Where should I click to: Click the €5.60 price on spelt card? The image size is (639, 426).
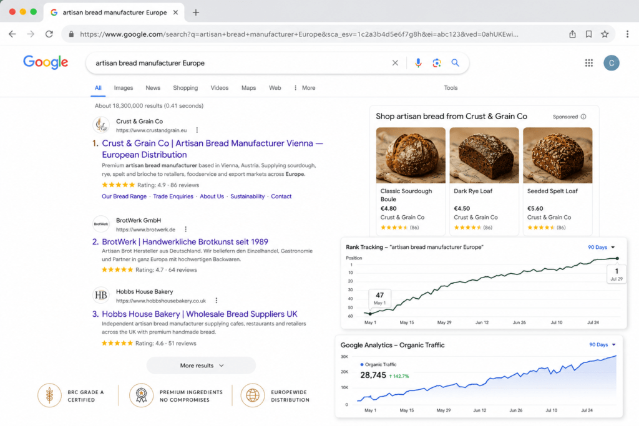click(x=535, y=208)
